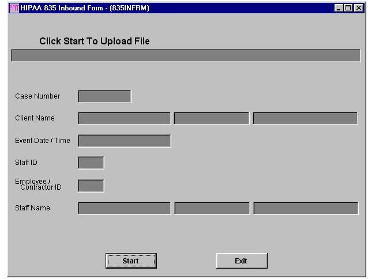Click the leftmost Client Name field
This screenshot has width=368, height=279.
click(124, 118)
